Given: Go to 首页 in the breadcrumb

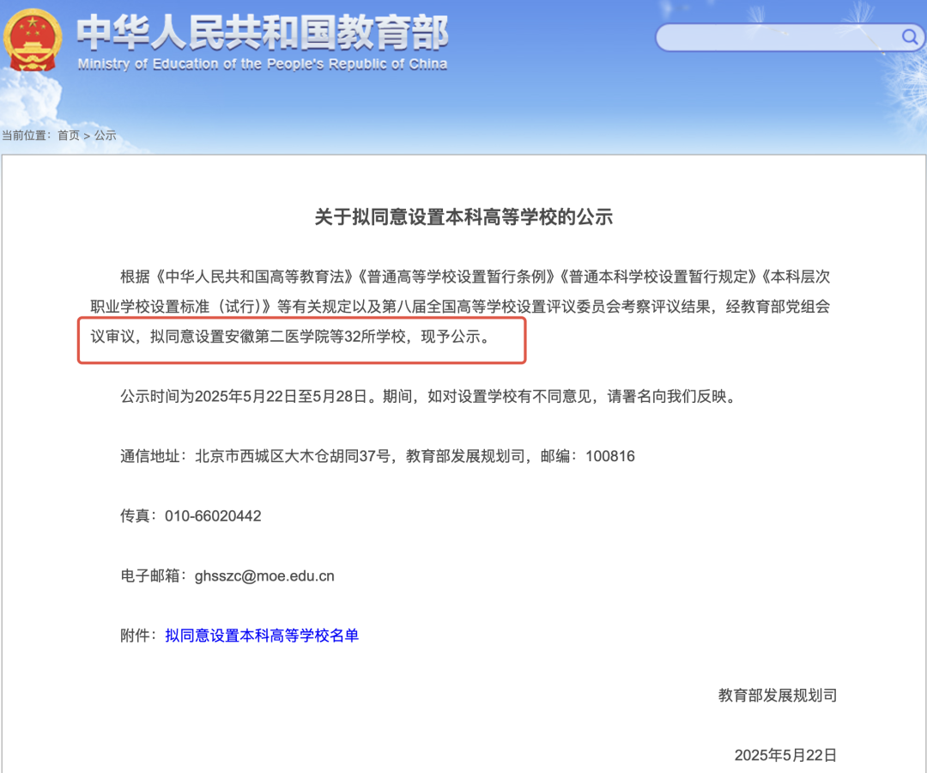Looking at the screenshot, I should [69, 136].
